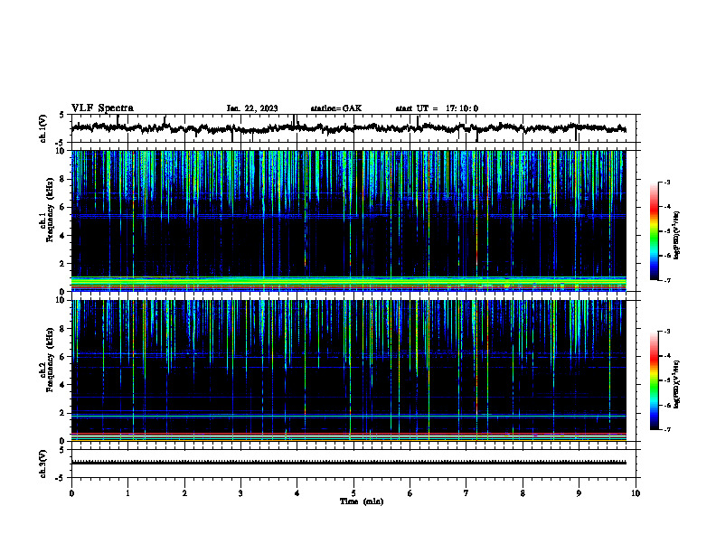Click the ch.3(V) axis label
The width and height of the screenshot is (716, 553).
pyautogui.click(x=43, y=464)
